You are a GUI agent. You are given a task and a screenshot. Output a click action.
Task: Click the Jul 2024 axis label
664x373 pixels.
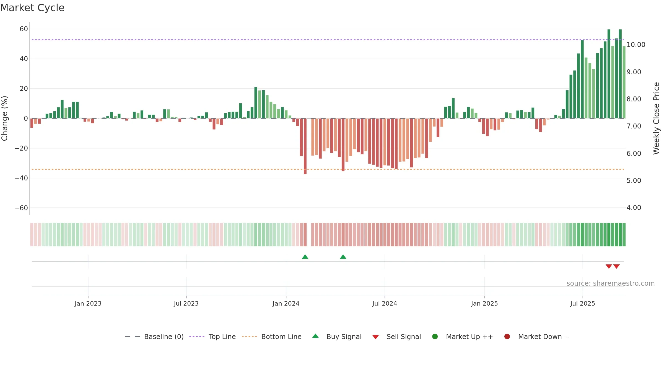pos(385,303)
